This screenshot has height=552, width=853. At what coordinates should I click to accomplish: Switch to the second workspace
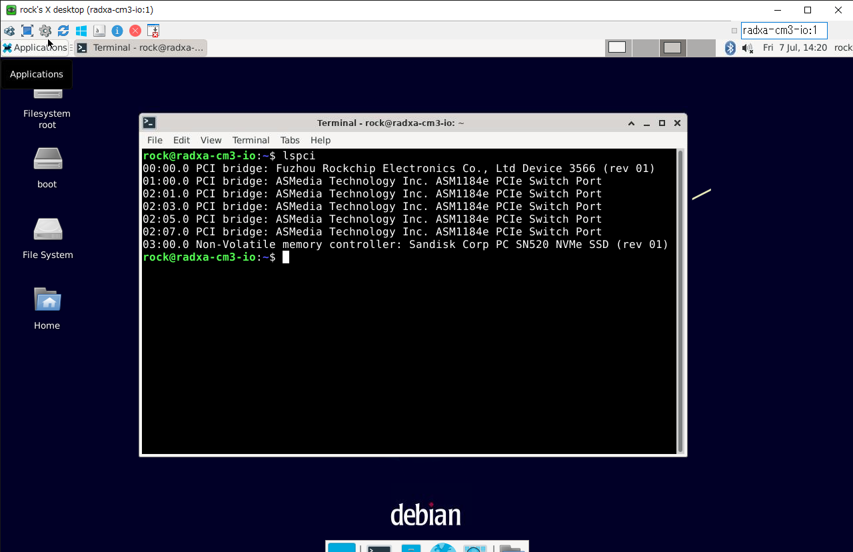pyautogui.click(x=645, y=47)
